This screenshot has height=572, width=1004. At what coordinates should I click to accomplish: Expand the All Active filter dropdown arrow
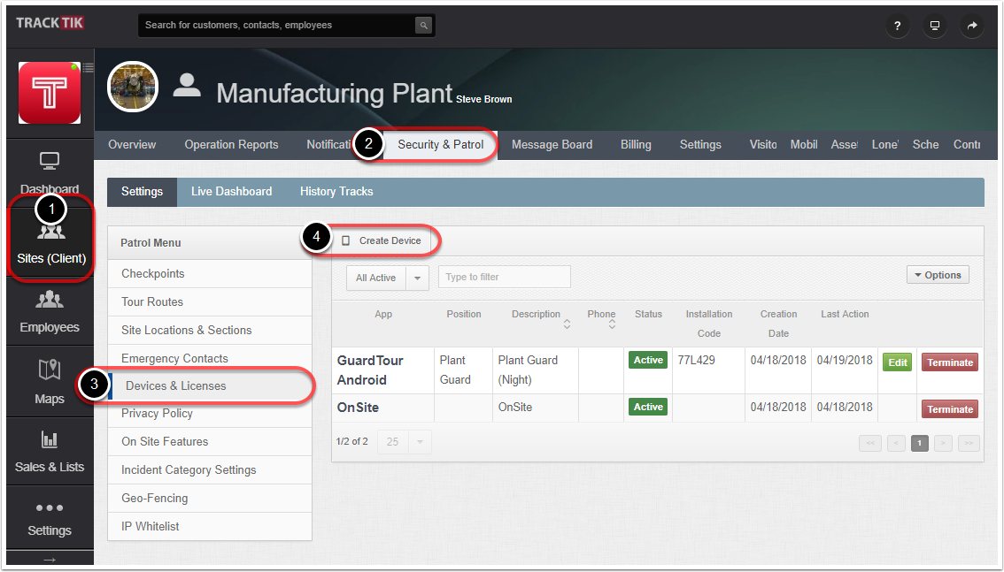point(418,278)
